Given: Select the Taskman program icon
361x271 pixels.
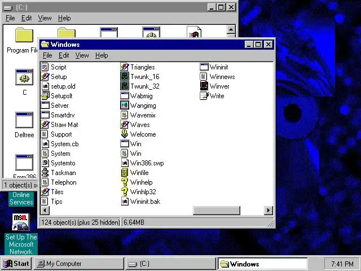Looking at the screenshot, I should coord(45,173).
